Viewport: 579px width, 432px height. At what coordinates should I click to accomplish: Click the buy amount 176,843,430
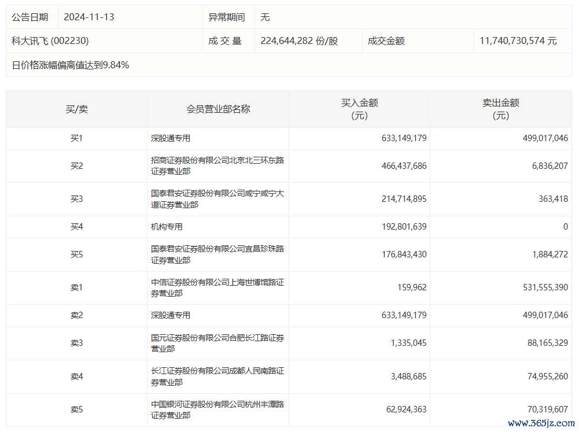coord(404,254)
